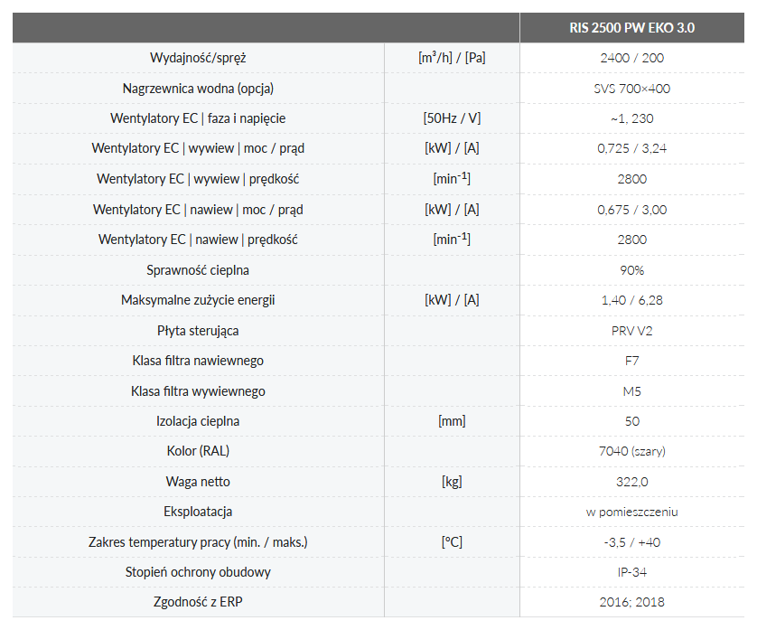The height and width of the screenshot is (630, 757).
Task: Select the 1,40 / 6,28 value
Action: pos(631,300)
